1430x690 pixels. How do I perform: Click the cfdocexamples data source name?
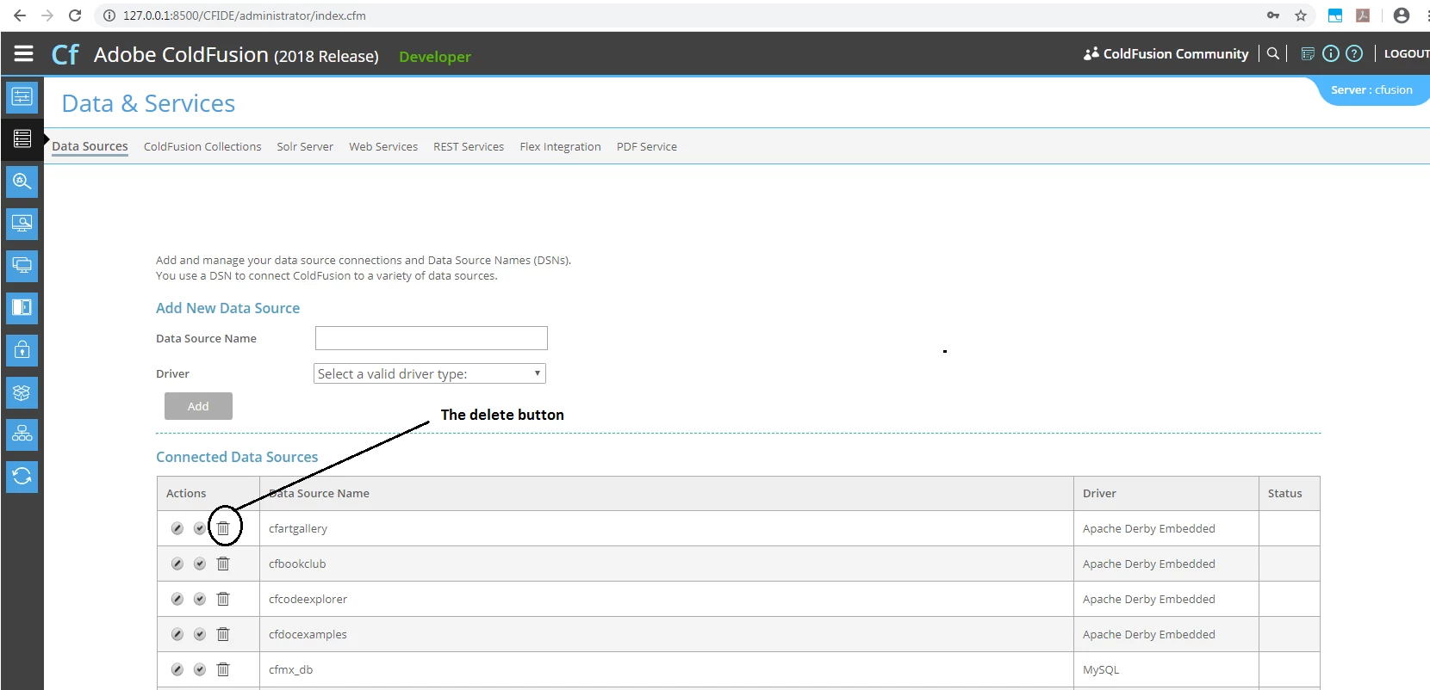308,634
